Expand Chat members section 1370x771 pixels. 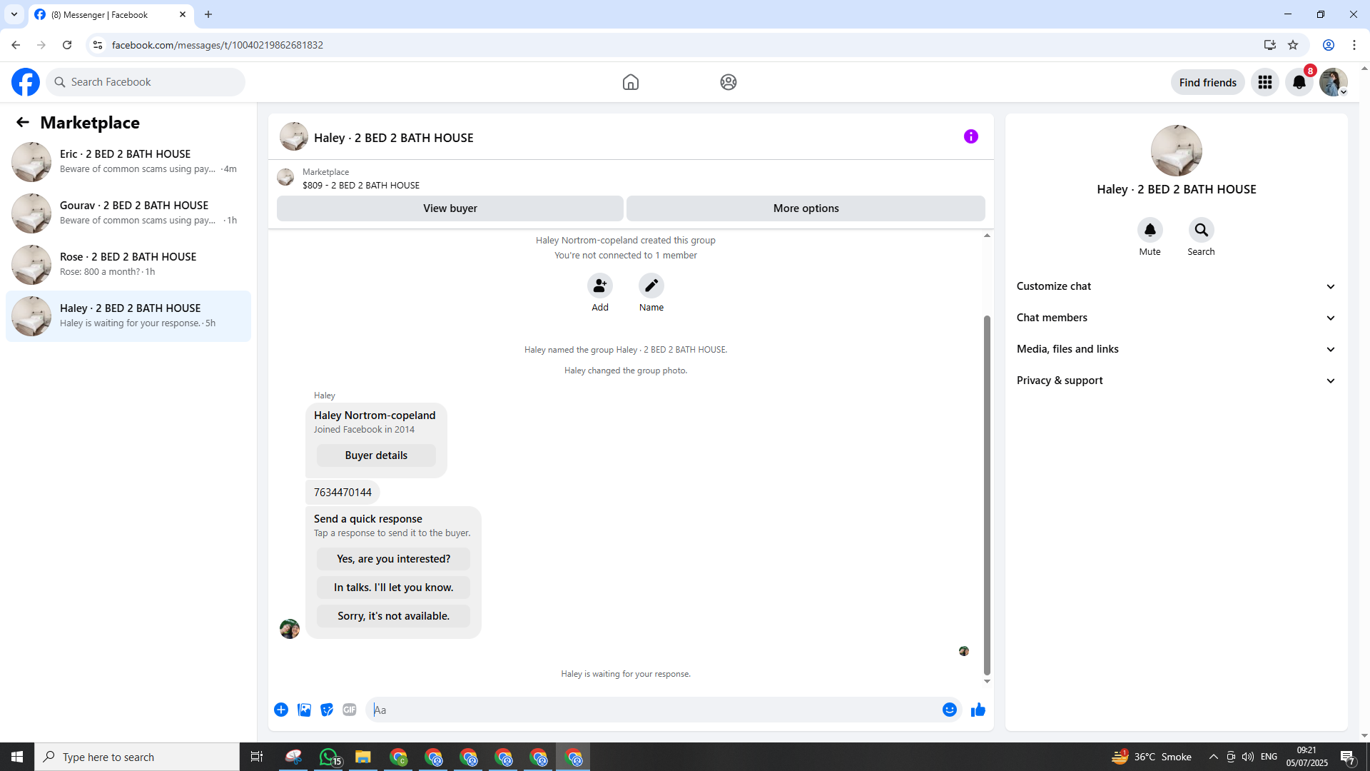click(x=1176, y=318)
